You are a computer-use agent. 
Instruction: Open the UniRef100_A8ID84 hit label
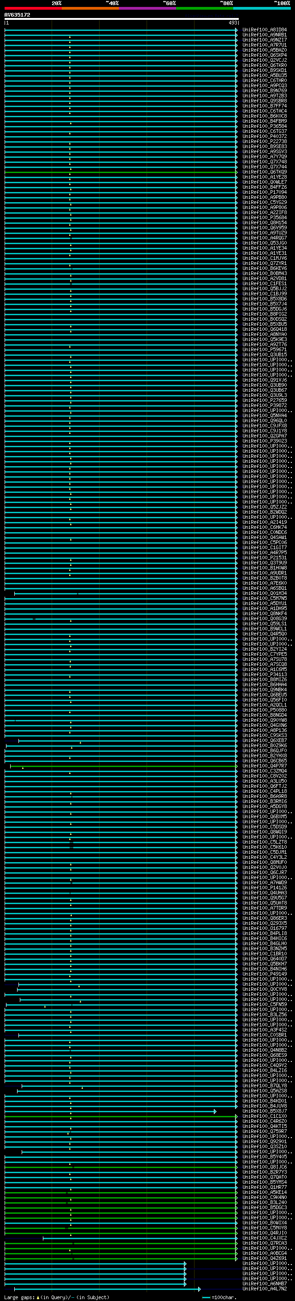264,30
